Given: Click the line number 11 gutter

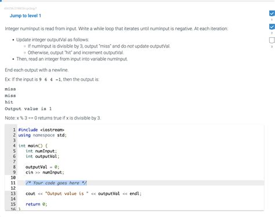Looking at the screenshot, I should coord(13,183).
